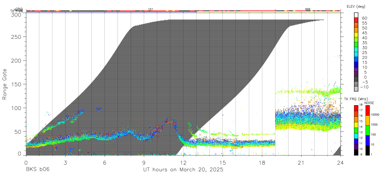Click the 1 label at NOISE scale bottom
This screenshot has width=383, height=176.
pyautogui.click(x=372, y=154)
